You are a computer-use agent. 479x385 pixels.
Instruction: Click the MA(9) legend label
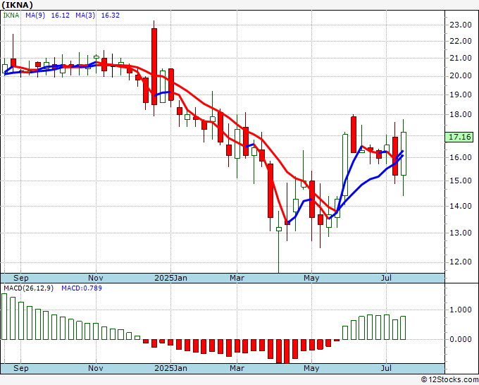pos(35,16)
